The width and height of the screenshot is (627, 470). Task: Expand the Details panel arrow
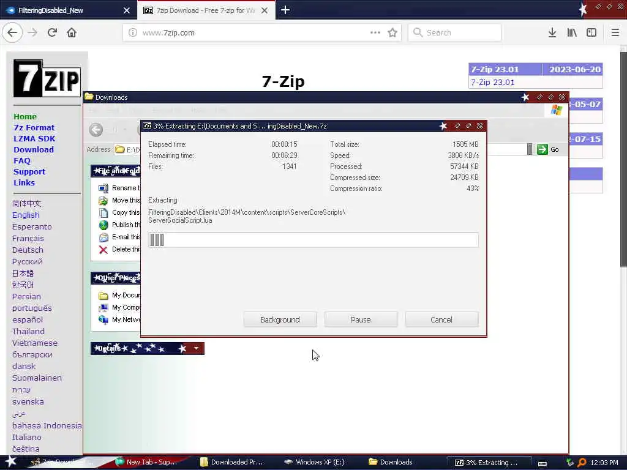pos(196,348)
